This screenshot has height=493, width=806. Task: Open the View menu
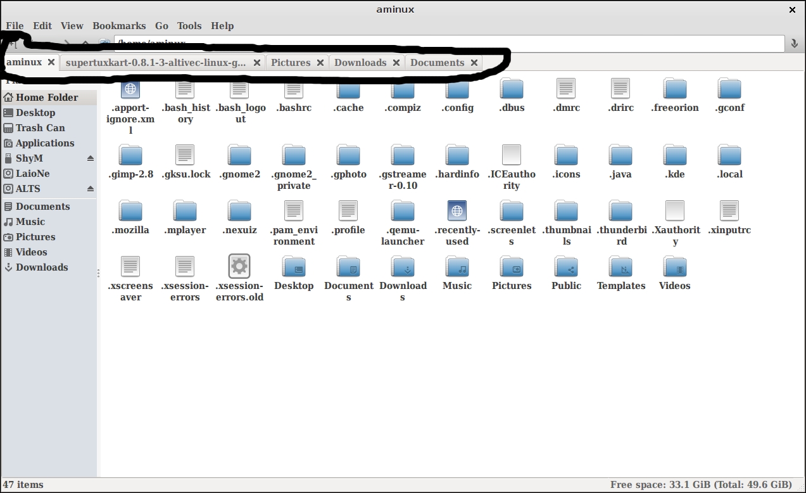pyautogui.click(x=72, y=26)
